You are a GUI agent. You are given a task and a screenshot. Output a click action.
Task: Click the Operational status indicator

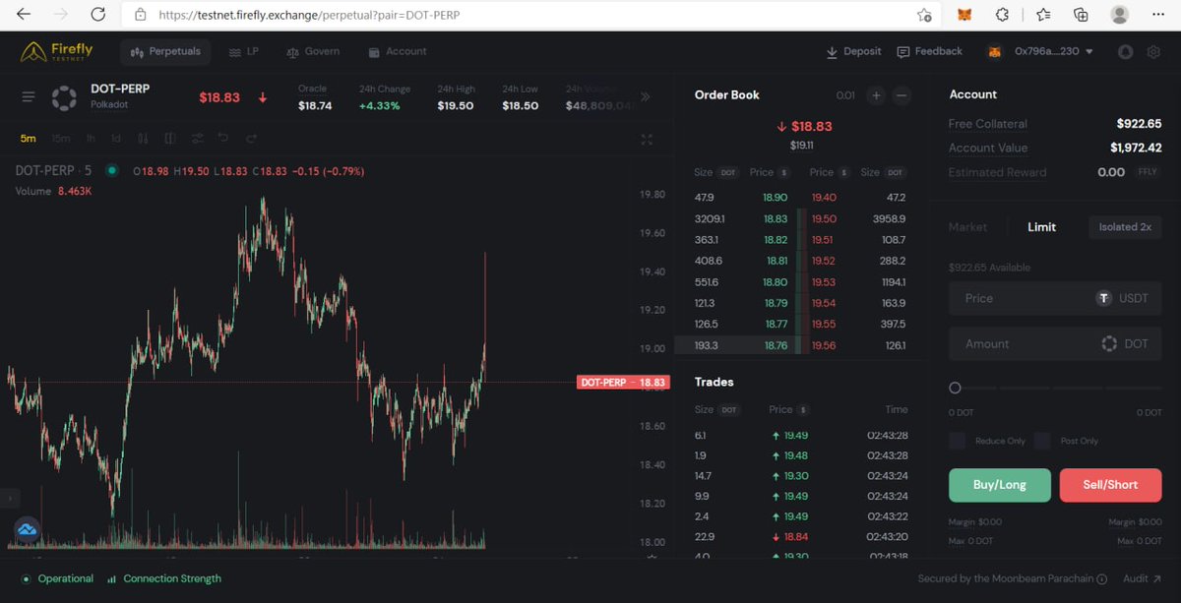[57, 578]
